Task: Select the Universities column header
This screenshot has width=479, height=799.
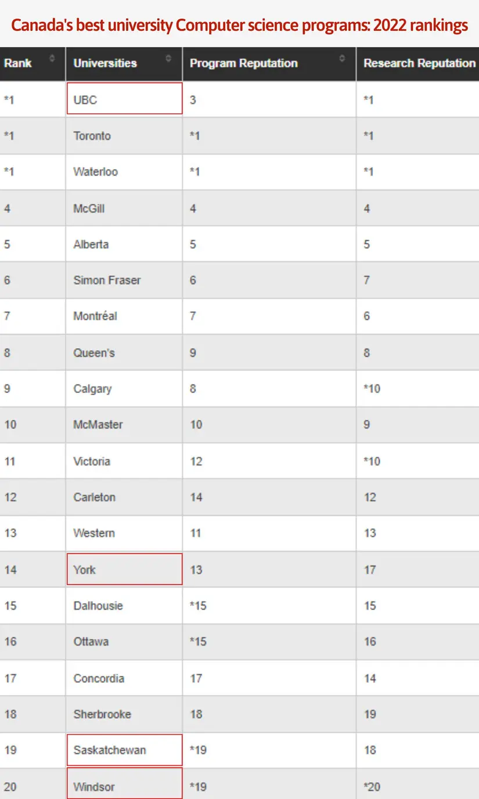Action: (x=105, y=63)
